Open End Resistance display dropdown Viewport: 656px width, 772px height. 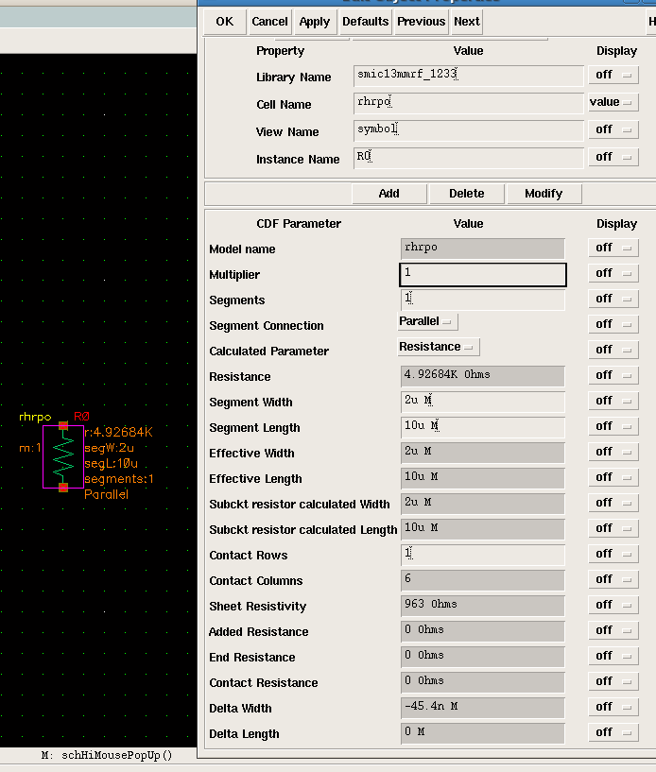pos(613,657)
